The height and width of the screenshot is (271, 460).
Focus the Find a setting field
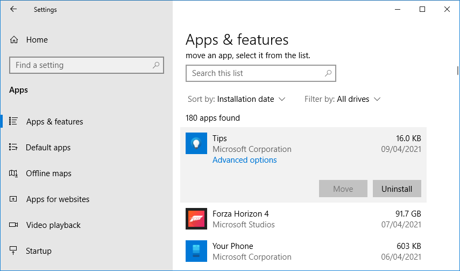[x=81, y=65]
